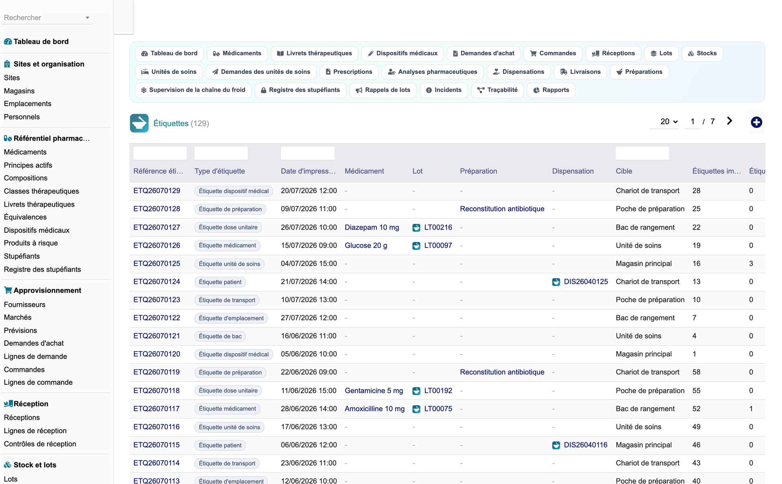The width and height of the screenshot is (782, 484).
Task: Click the Réception sidebar dolly icon
Action: coord(8,404)
